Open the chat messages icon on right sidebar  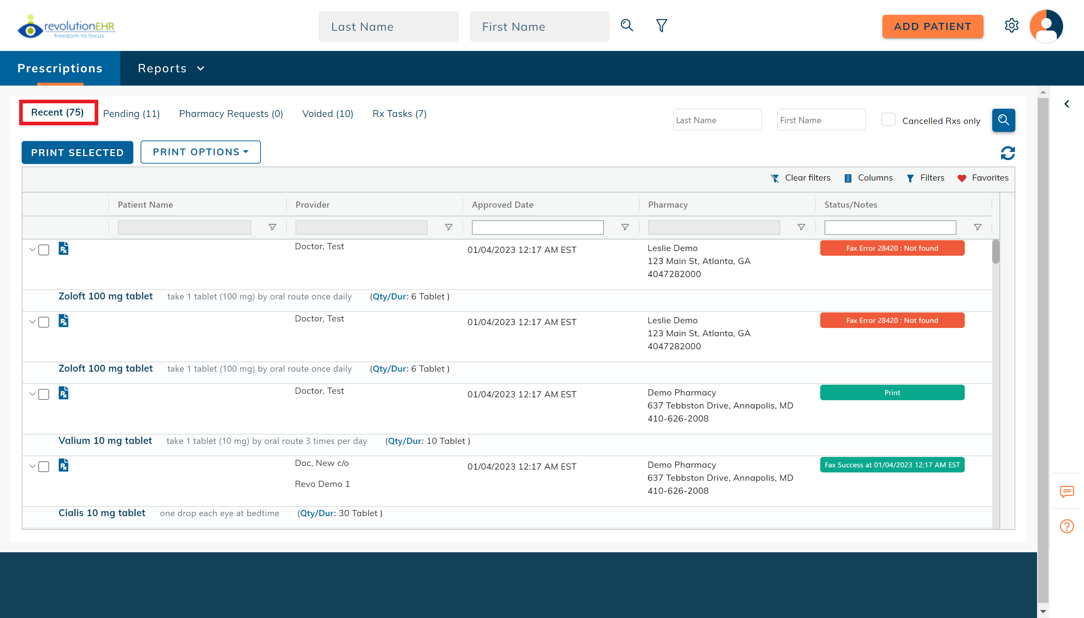pyautogui.click(x=1066, y=492)
